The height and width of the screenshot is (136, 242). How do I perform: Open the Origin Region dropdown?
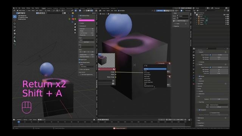(87, 40)
